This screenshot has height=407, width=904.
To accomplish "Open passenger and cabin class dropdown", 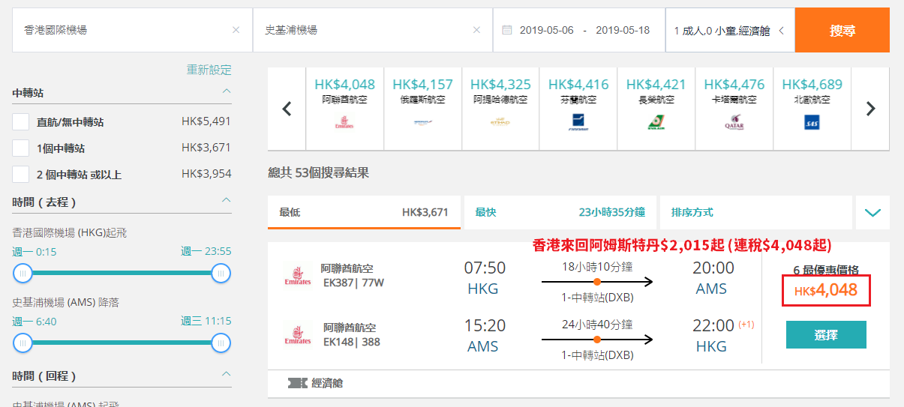I will click(730, 31).
